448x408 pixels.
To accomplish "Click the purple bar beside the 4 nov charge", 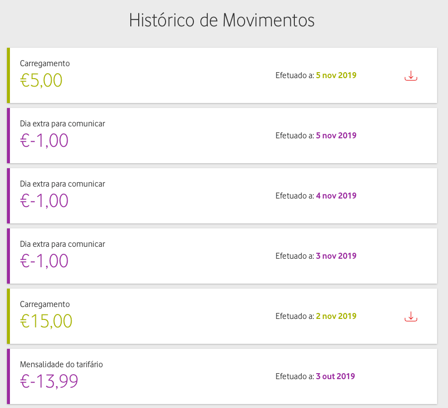I will tap(8, 196).
